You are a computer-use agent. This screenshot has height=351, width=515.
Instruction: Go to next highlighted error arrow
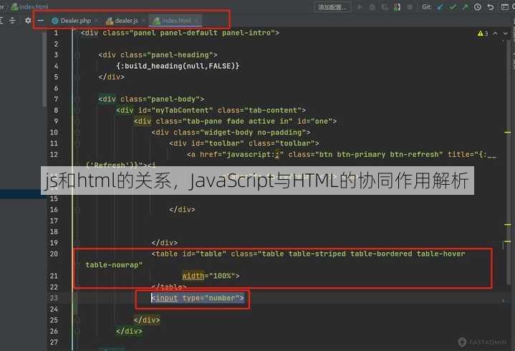506,33
